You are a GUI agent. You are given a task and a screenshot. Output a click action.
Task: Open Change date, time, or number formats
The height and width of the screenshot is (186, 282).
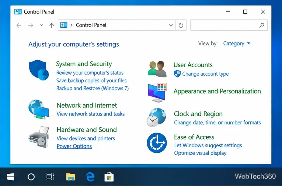(217, 123)
